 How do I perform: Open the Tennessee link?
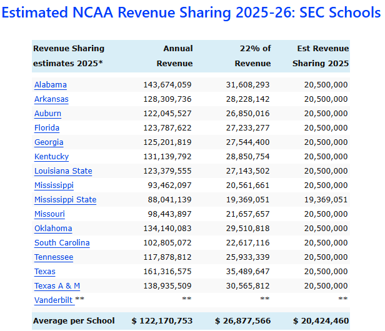[54, 257]
